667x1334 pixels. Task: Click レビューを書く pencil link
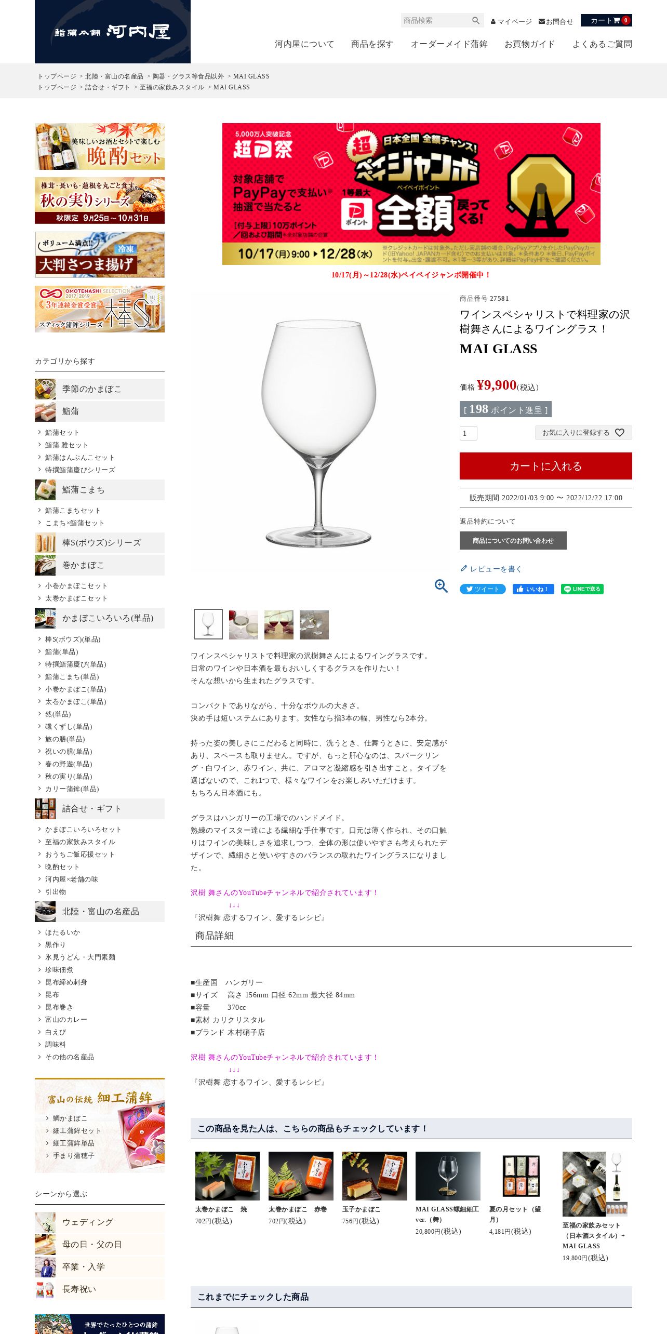pyautogui.click(x=491, y=569)
